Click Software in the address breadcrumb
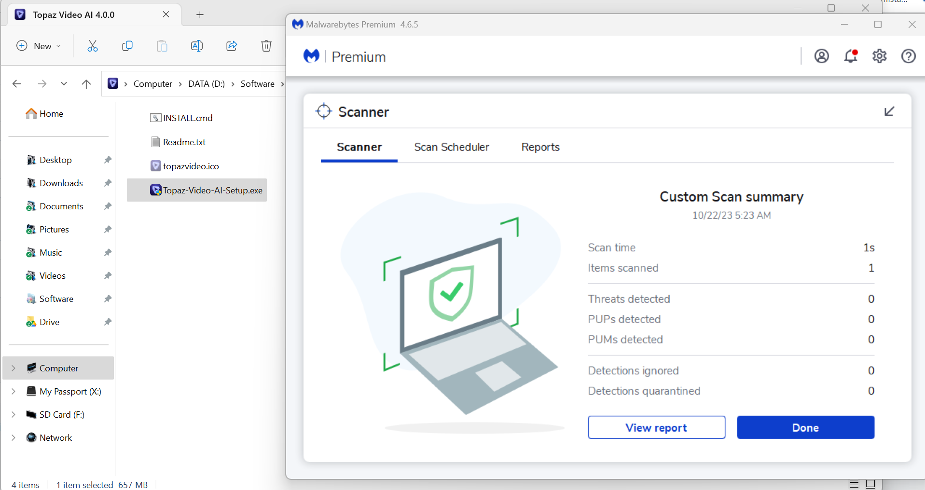This screenshot has width=925, height=490. pos(258,84)
